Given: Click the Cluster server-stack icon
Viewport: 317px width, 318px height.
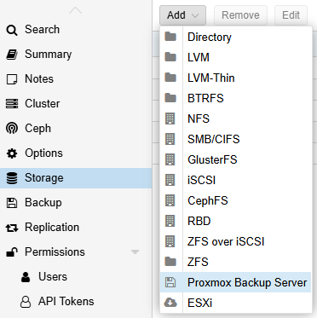Looking at the screenshot, I should click(12, 104).
